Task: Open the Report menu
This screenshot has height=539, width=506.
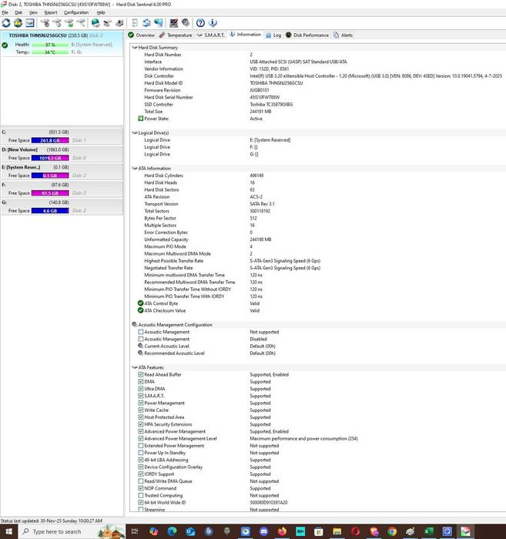Action: point(51,12)
